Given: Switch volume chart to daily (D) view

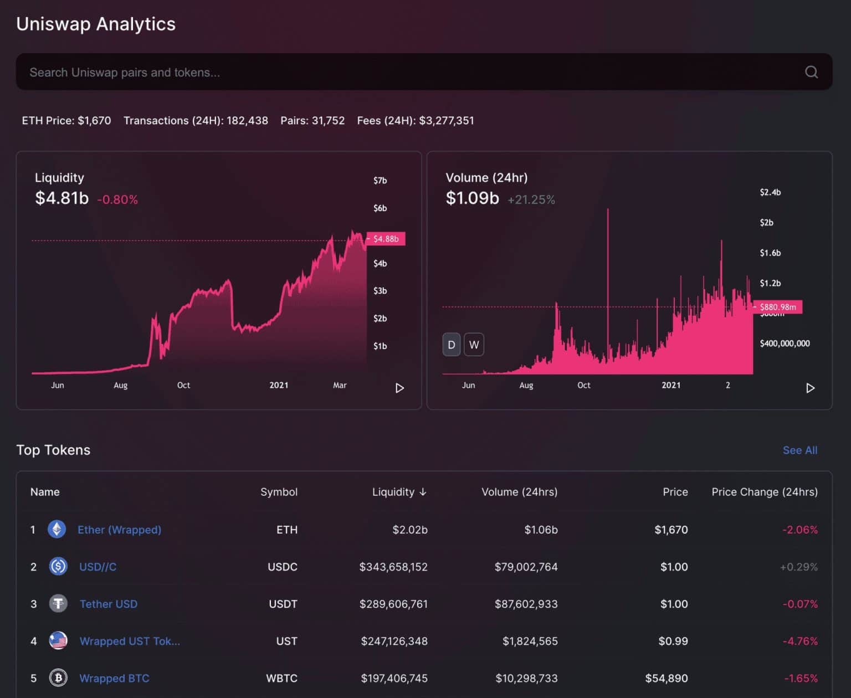Looking at the screenshot, I should (452, 345).
